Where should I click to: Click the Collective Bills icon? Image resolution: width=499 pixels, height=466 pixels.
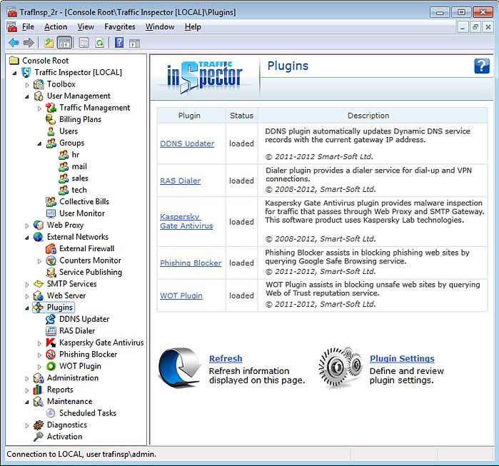tap(51, 202)
